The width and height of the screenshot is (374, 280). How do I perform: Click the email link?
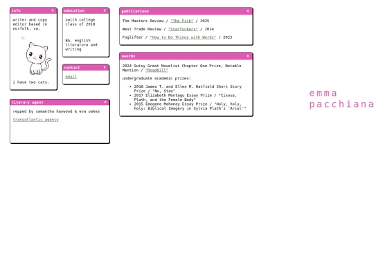[x=71, y=77]
